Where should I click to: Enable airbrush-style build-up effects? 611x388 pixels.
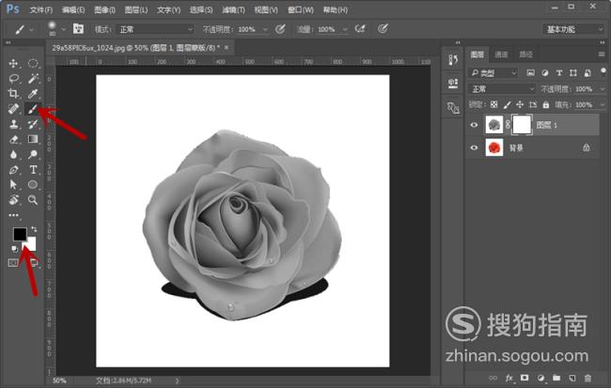click(360, 29)
